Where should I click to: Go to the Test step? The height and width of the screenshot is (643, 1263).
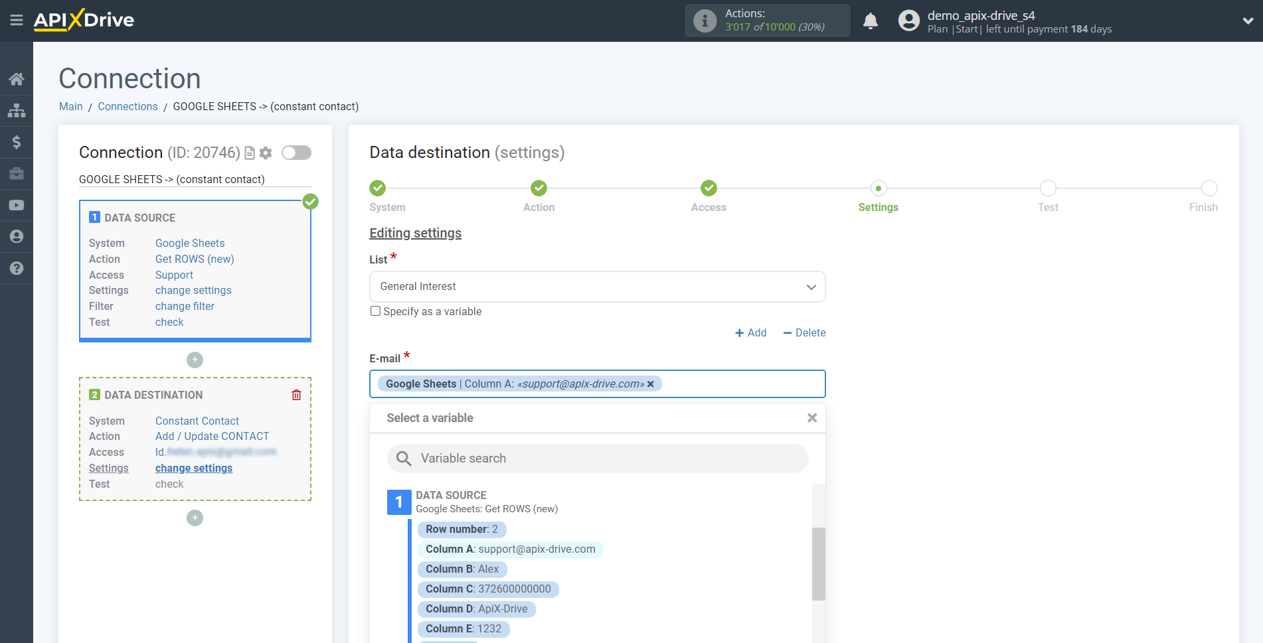[1048, 188]
